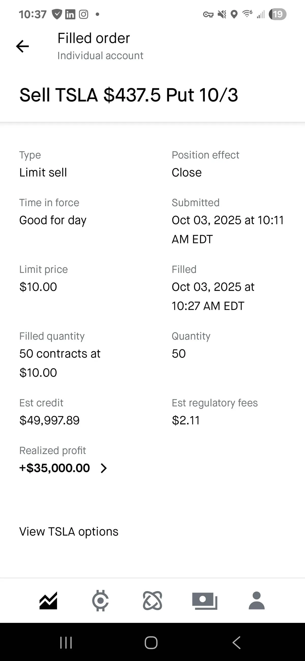305x661 pixels.
Task: Tap the Est credit $49,997.89 value
Action: point(50,420)
